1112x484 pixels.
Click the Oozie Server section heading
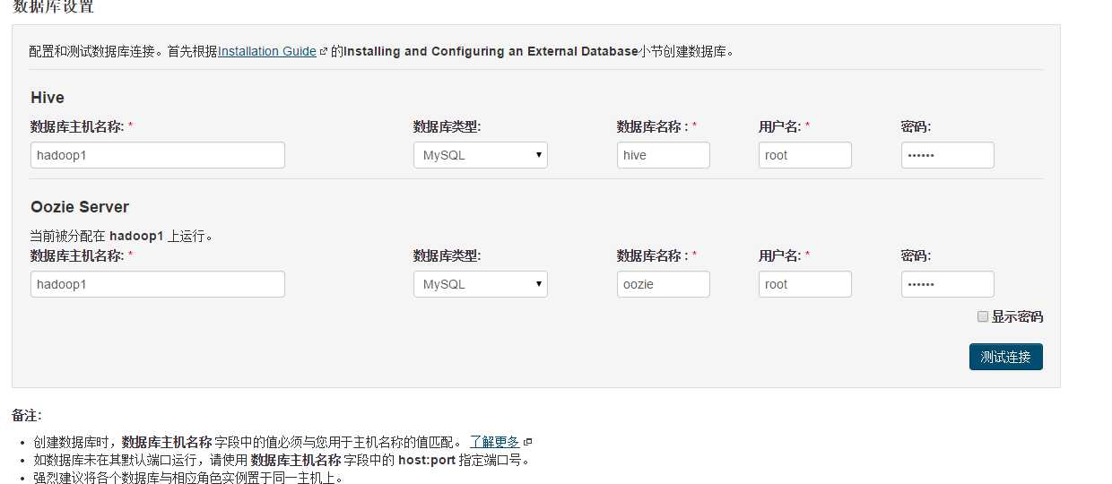(x=80, y=207)
